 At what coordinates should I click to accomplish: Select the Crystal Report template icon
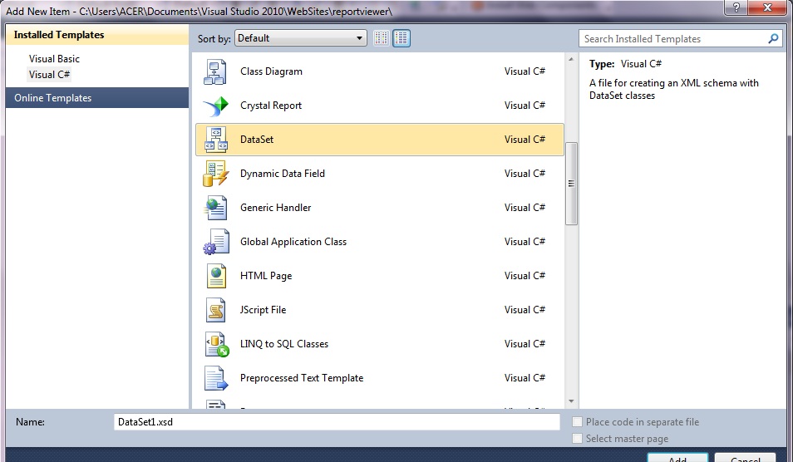[x=216, y=106]
